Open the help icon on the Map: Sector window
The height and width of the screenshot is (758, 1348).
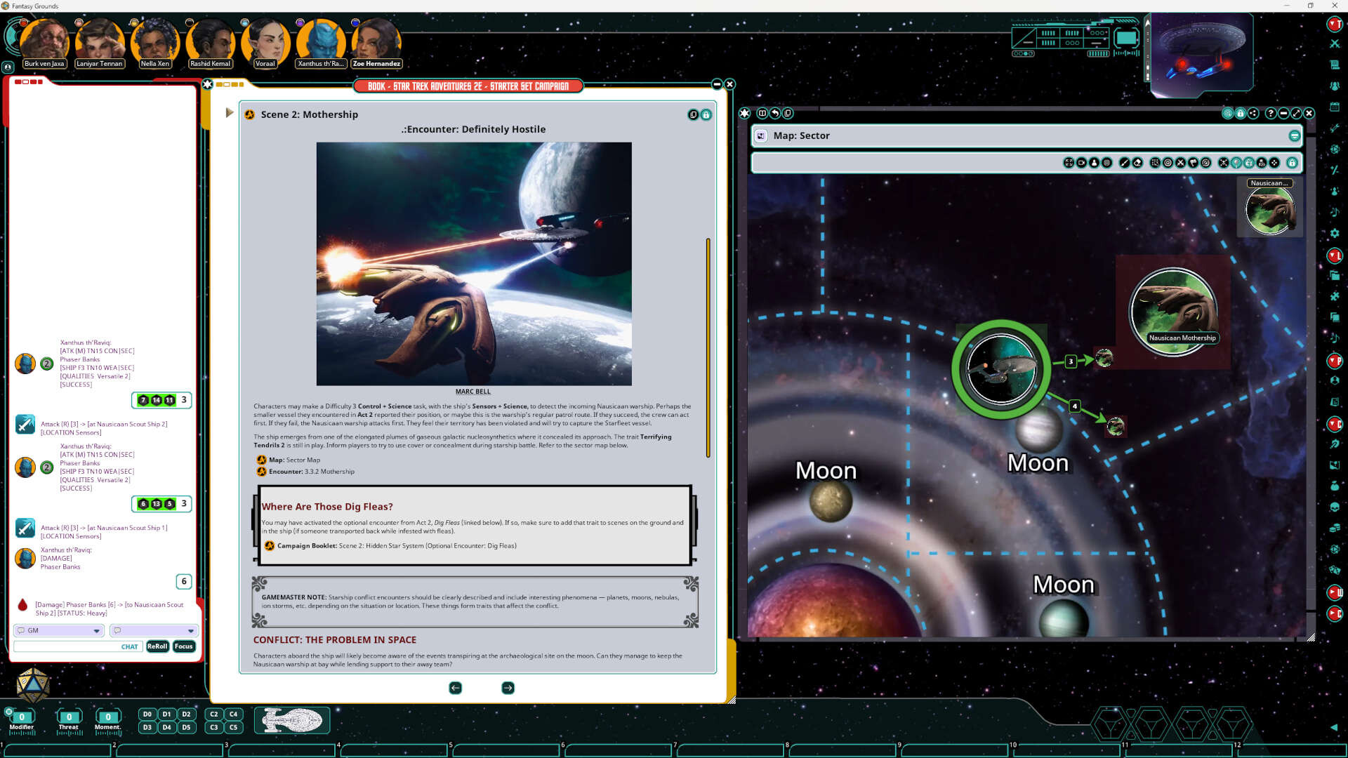(1271, 113)
